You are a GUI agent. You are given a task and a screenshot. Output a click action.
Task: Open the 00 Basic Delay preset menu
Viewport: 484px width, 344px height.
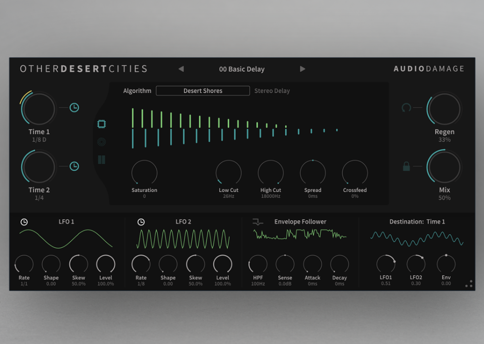tap(242, 69)
